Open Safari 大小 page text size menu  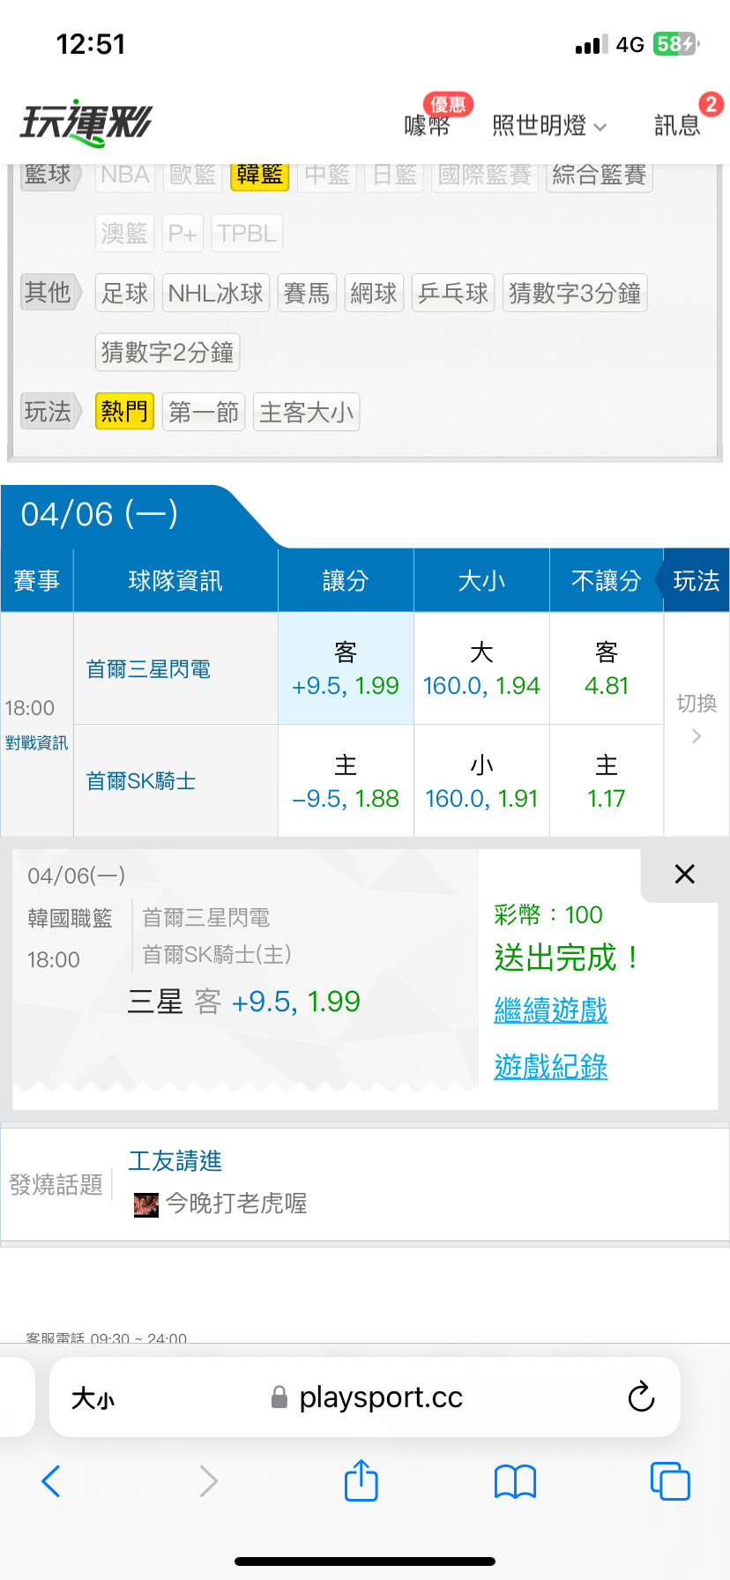tap(93, 1398)
